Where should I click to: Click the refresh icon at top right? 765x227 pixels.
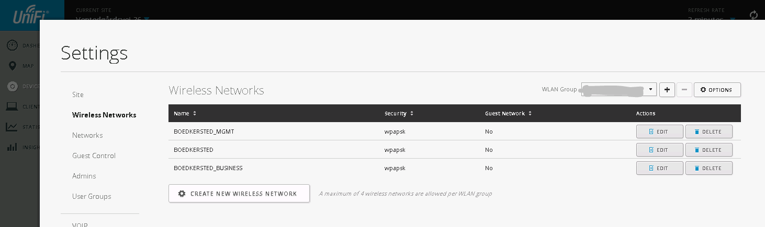click(754, 15)
